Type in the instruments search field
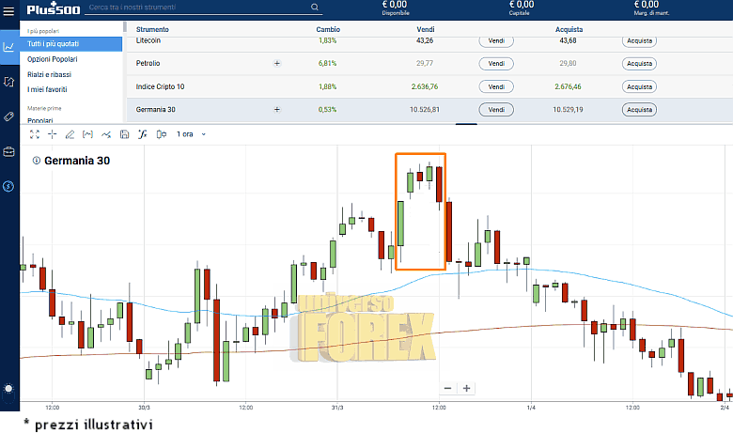733x433 pixels. [197, 8]
